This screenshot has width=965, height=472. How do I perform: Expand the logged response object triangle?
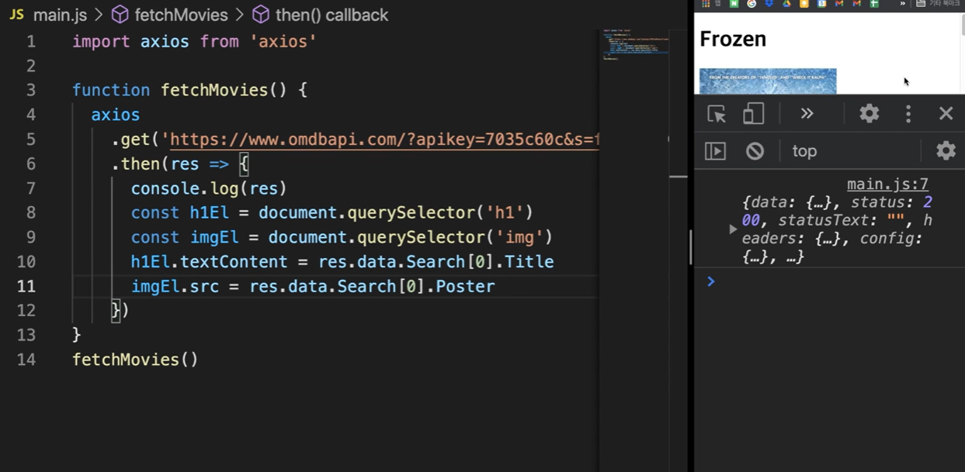(x=732, y=229)
